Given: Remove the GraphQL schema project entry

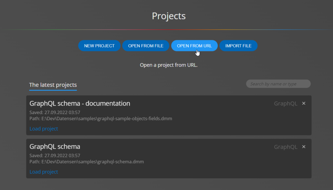Looking at the screenshot, I should pyautogui.click(x=304, y=146).
